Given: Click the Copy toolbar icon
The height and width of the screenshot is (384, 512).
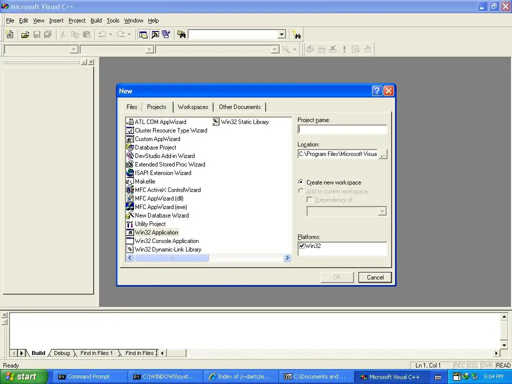Looking at the screenshot, I should (75, 34).
